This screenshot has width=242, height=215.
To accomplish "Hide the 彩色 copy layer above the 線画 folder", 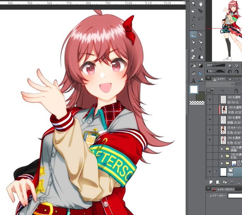I will click(x=209, y=140).
